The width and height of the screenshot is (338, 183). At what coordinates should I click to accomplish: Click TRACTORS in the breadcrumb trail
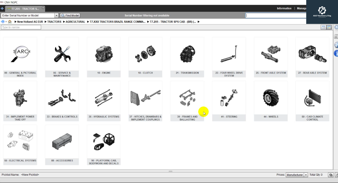tap(54, 21)
